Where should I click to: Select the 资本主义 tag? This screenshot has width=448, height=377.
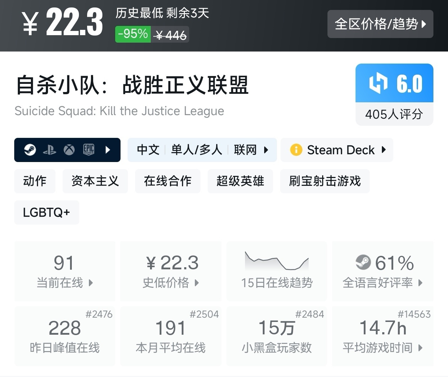(95, 181)
